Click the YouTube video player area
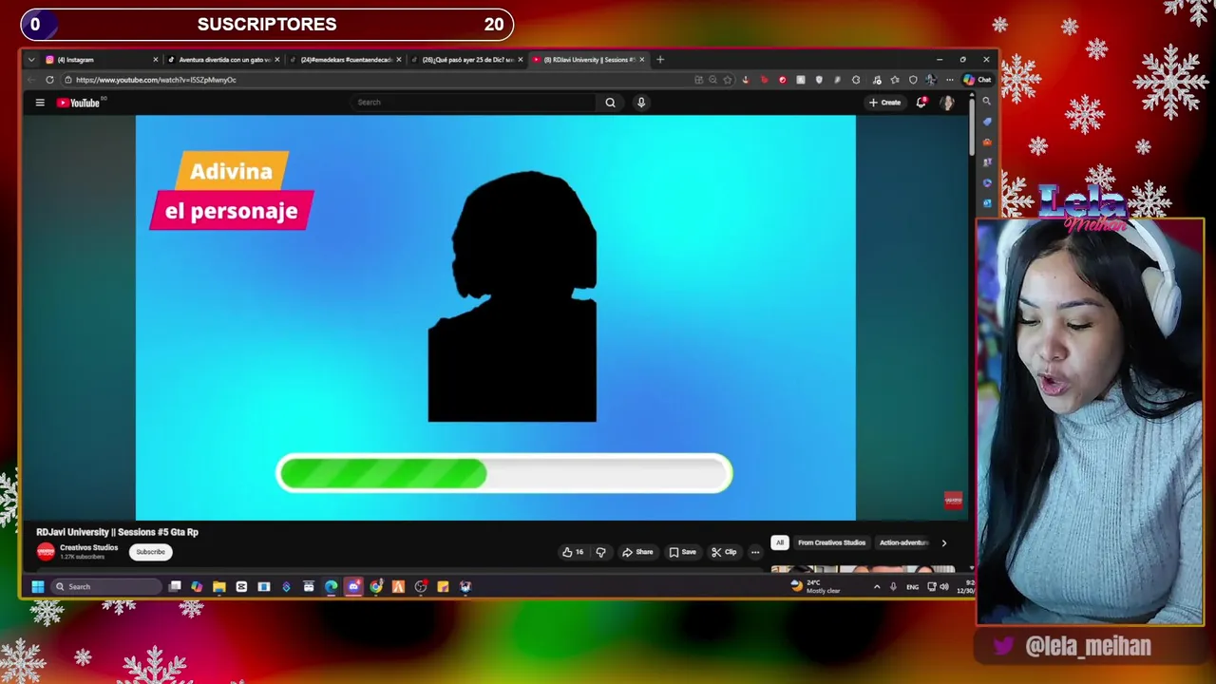 [x=495, y=317]
